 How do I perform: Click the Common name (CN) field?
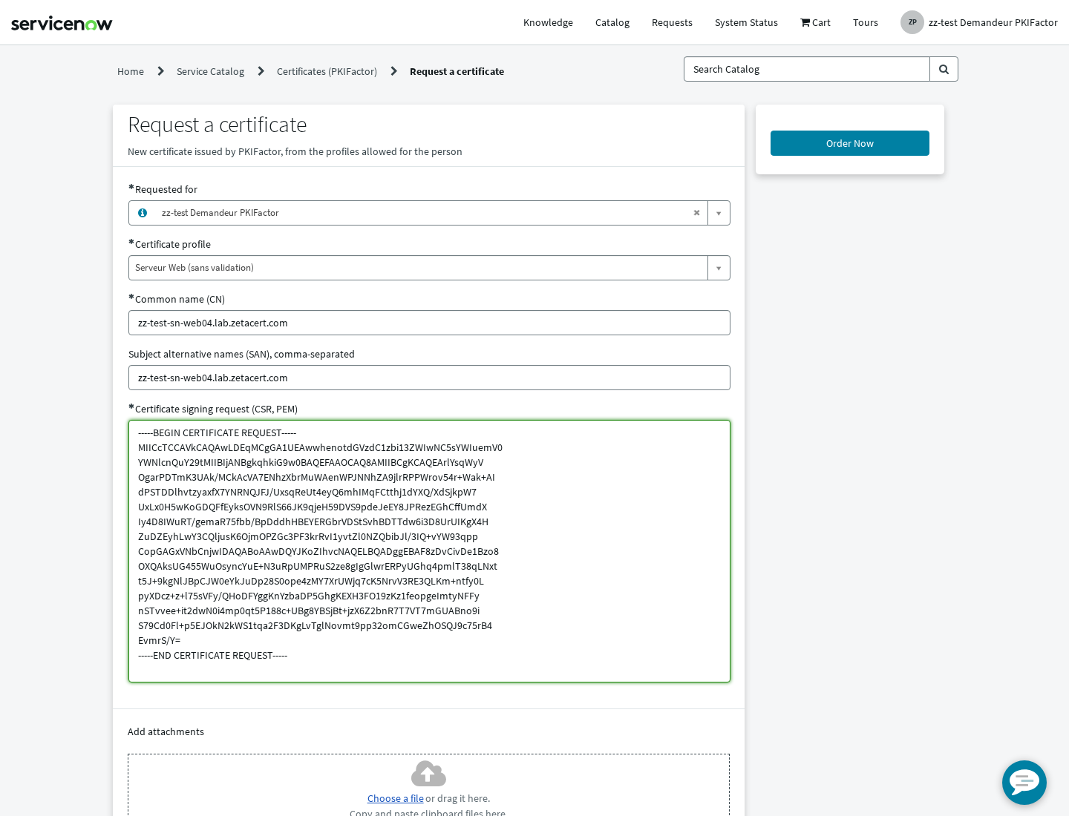coord(429,323)
